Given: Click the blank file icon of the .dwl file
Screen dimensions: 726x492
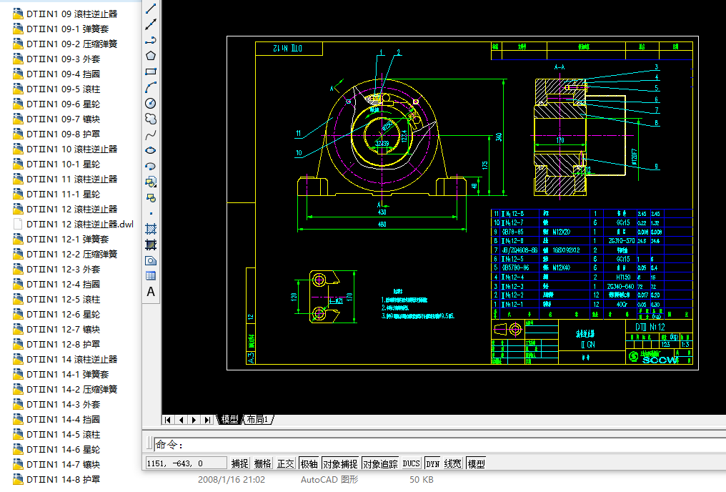Looking at the screenshot, I should [x=18, y=225].
